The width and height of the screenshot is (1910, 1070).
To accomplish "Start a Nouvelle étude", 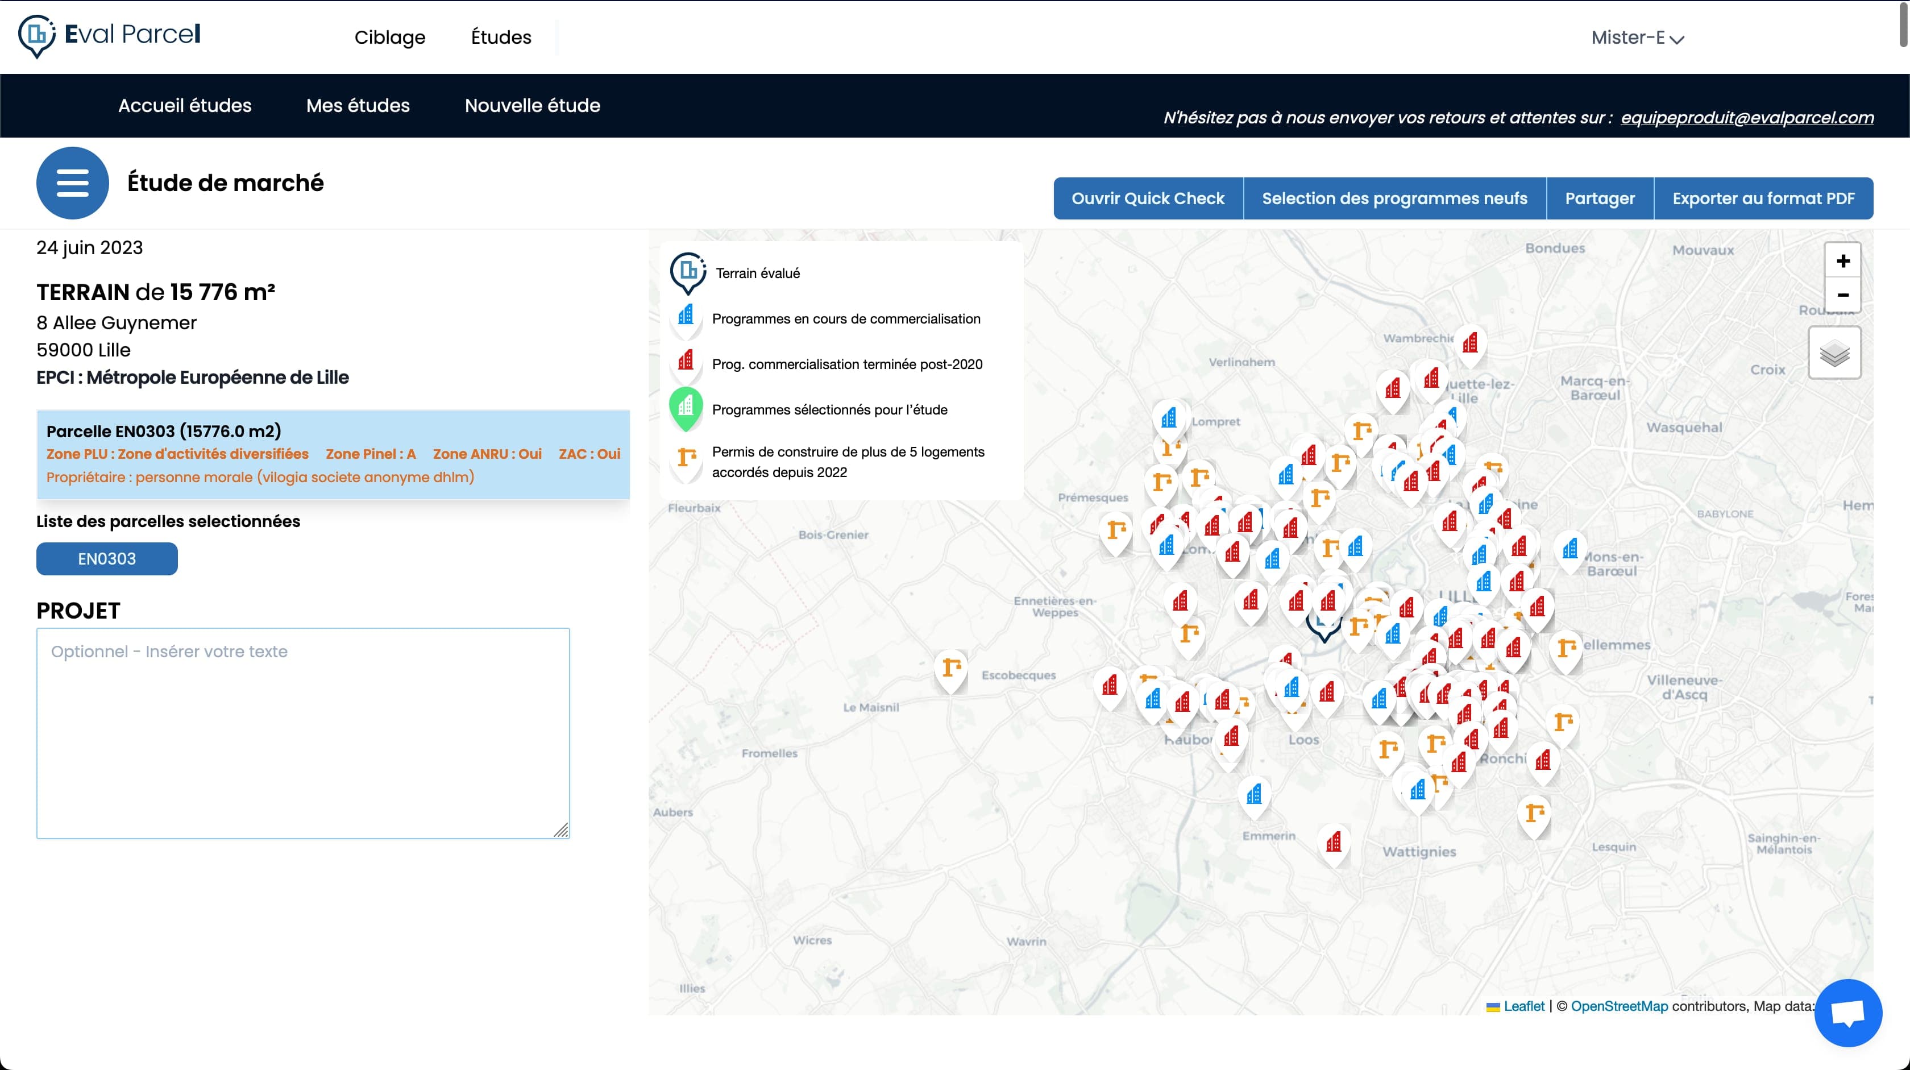I will click(x=533, y=105).
